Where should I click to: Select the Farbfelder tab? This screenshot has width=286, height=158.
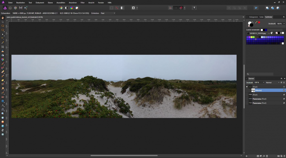268,17
